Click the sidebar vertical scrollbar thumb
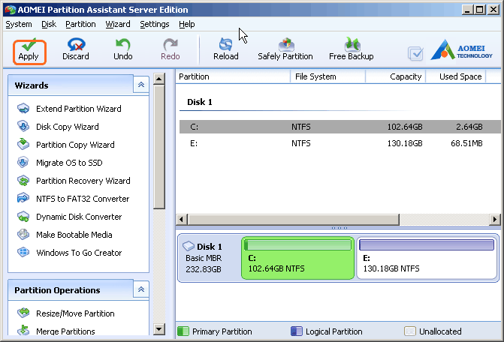The width and height of the screenshot is (504, 342). pyautogui.click(x=159, y=147)
